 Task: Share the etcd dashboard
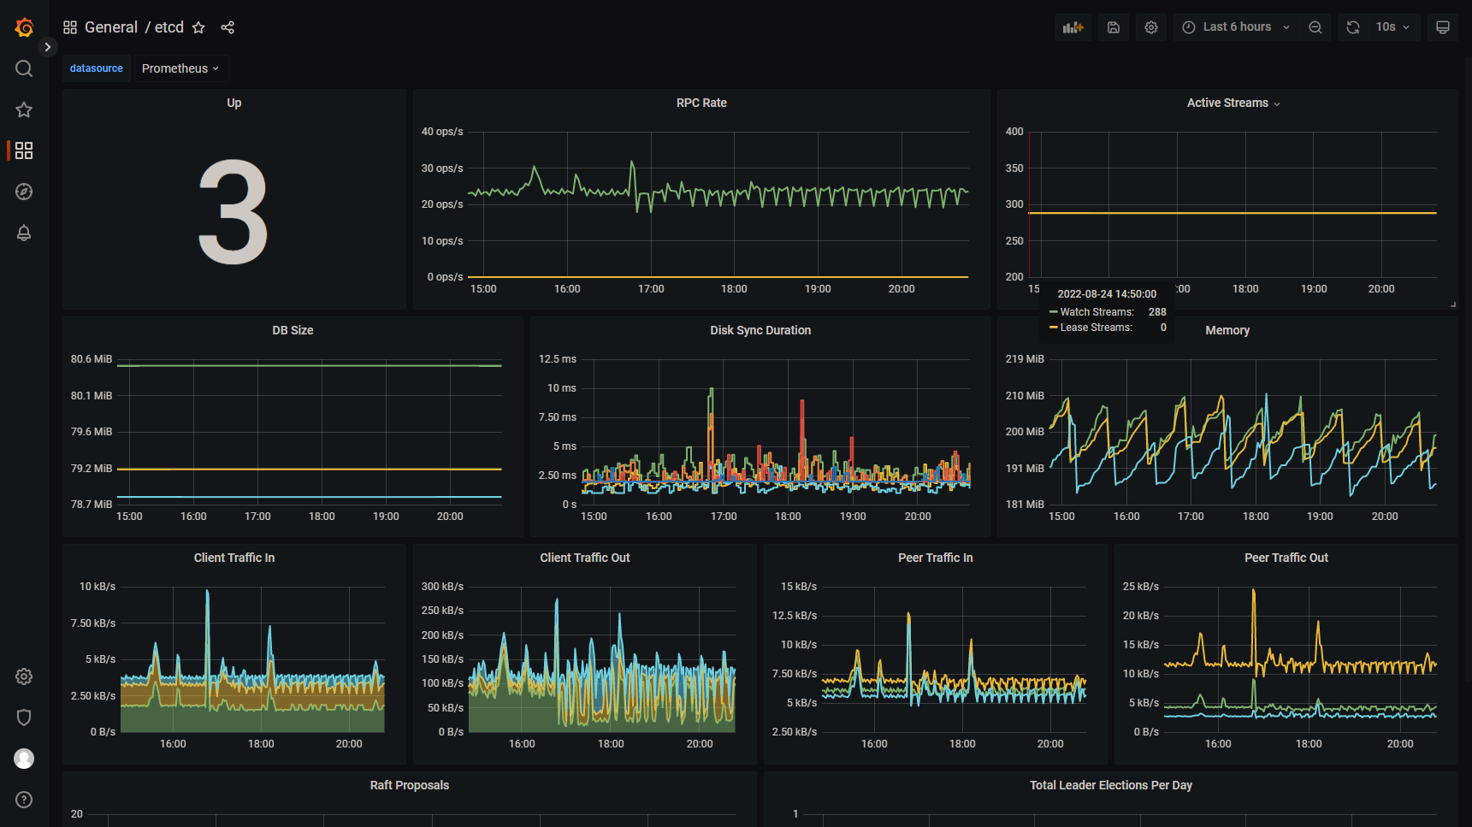pos(228,27)
